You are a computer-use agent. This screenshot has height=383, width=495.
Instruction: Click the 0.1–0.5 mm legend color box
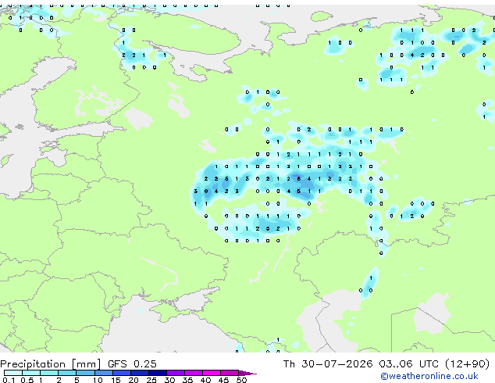tap(13, 373)
